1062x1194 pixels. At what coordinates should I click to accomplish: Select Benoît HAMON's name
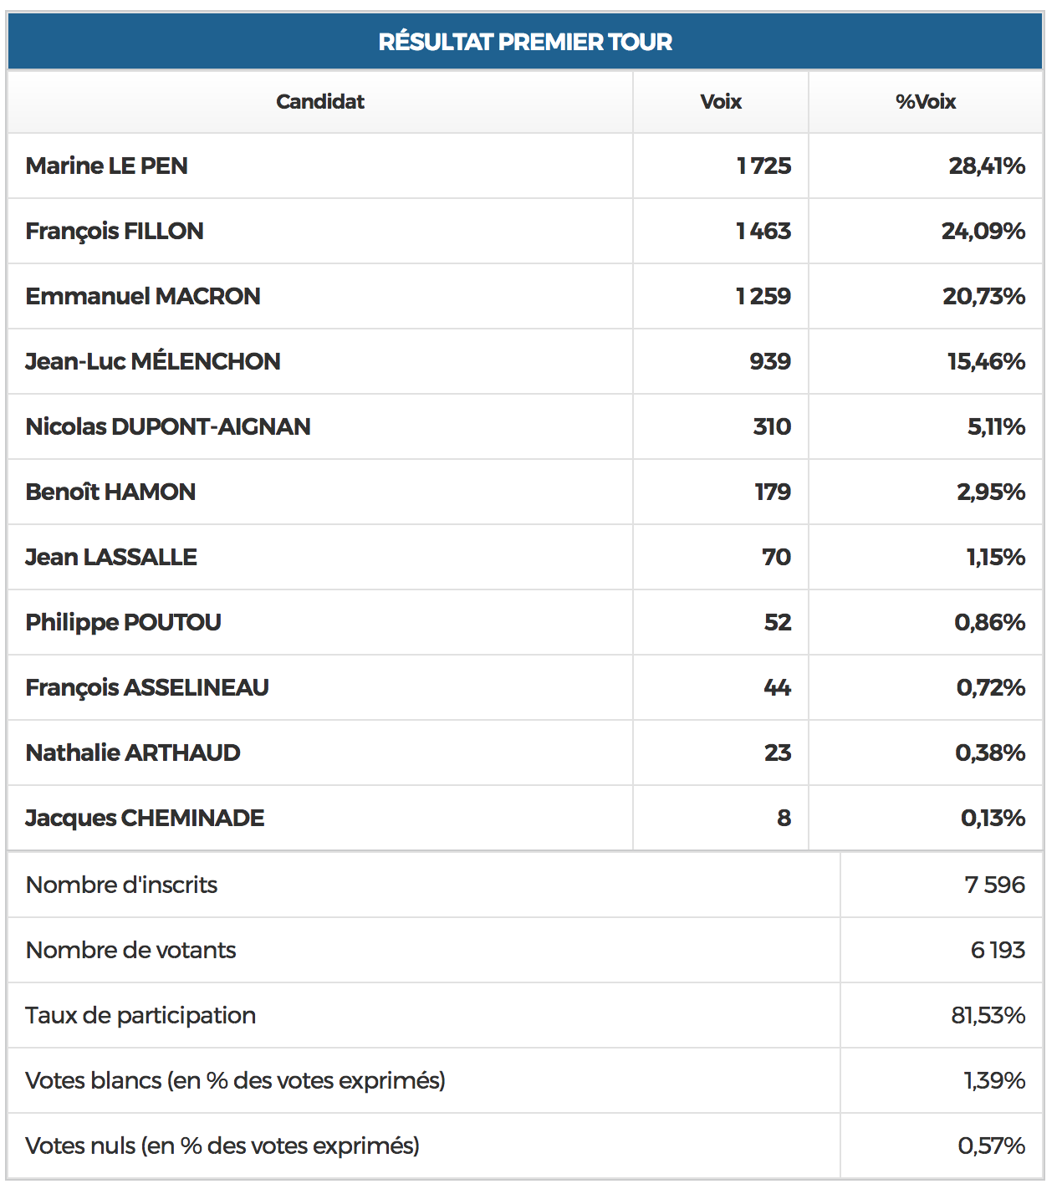pos(110,492)
